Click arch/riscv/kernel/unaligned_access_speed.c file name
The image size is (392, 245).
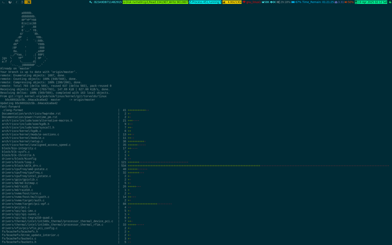tap(36, 145)
